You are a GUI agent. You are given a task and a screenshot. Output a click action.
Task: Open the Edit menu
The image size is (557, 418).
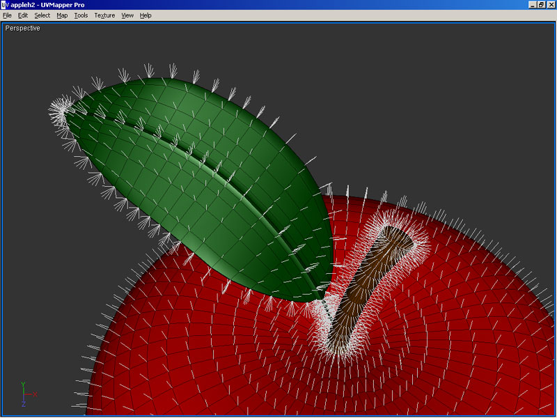[23, 15]
